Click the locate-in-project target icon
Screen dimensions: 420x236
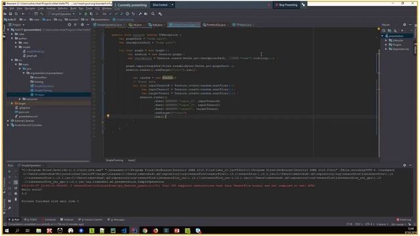(70, 25)
